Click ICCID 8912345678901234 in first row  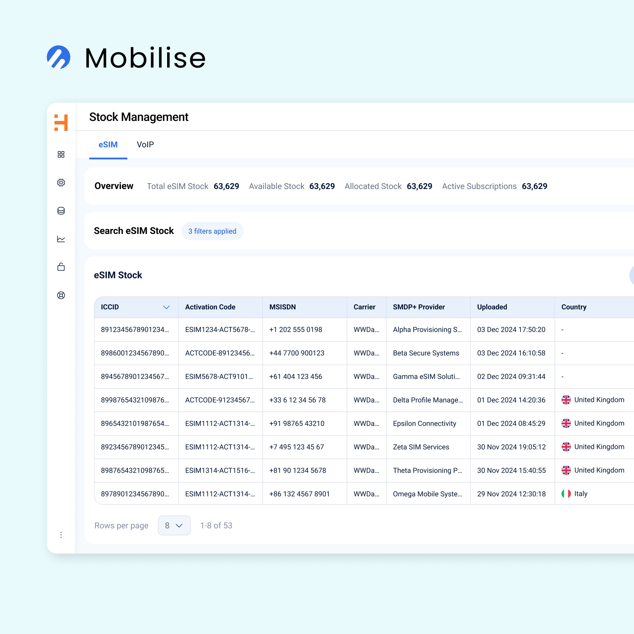click(x=135, y=330)
